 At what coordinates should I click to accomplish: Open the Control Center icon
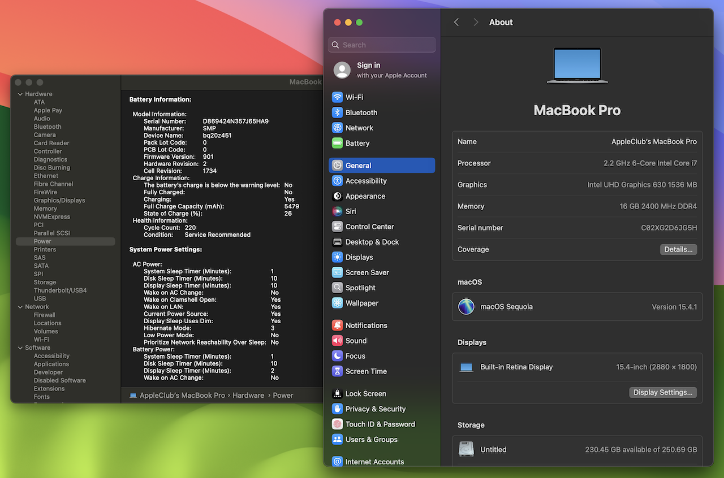(337, 227)
